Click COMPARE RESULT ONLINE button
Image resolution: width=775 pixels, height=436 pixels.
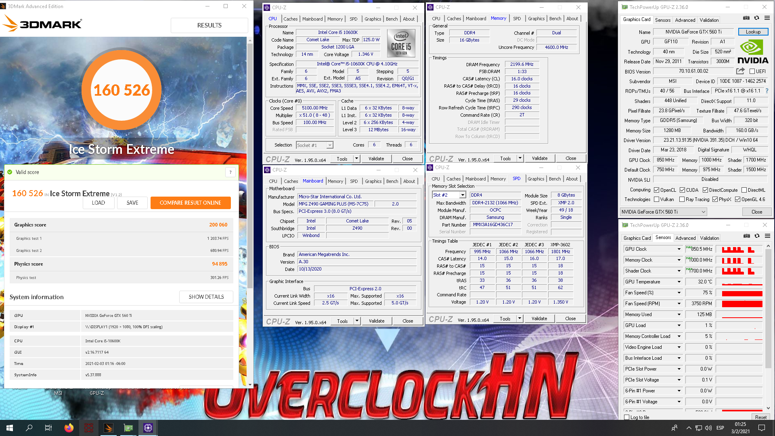pyautogui.click(x=191, y=203)
